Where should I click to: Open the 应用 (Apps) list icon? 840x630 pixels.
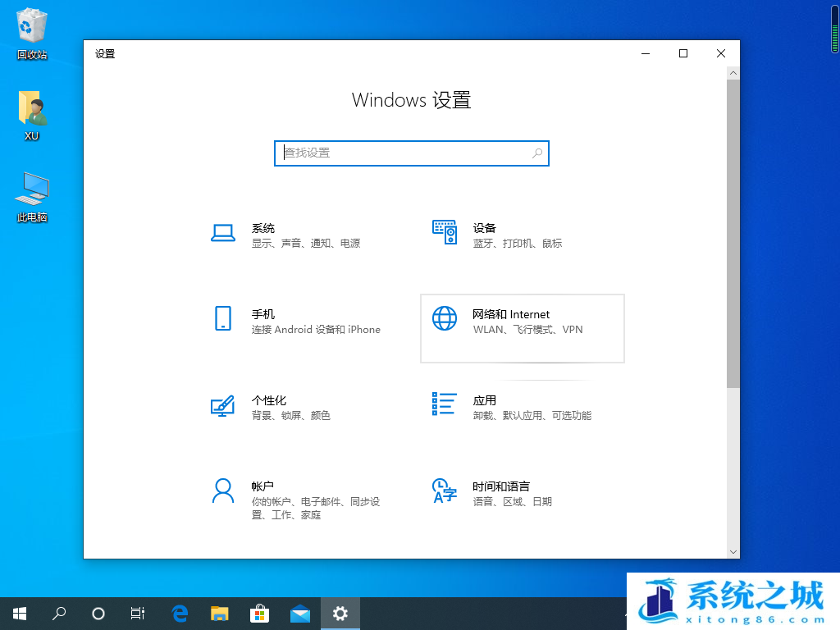[444, 404]
